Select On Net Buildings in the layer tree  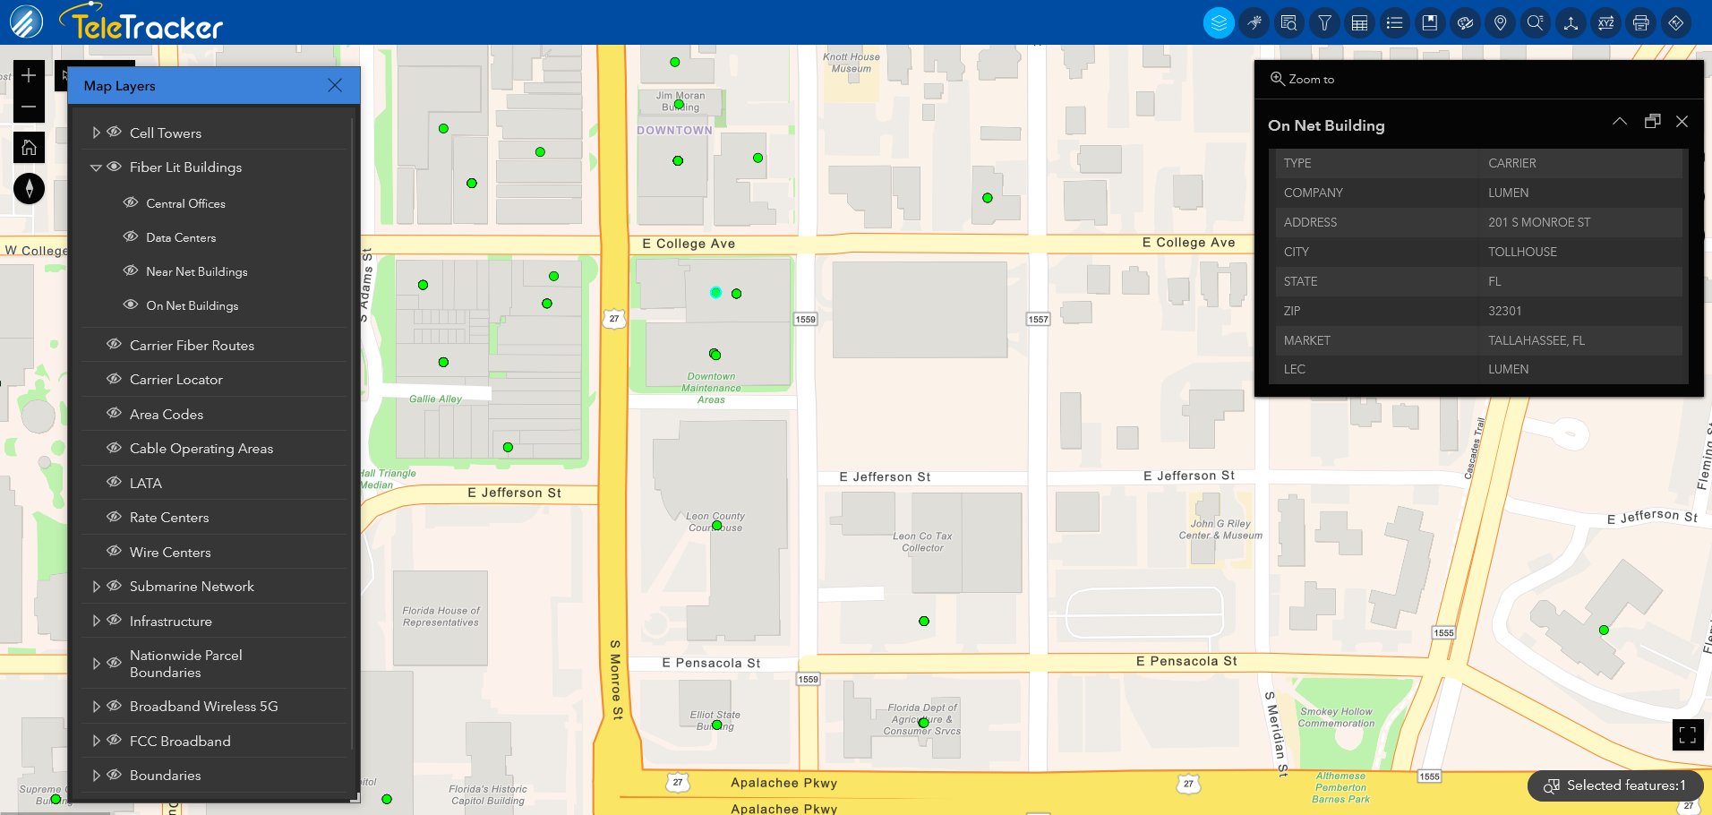click(x=192, y=305)
